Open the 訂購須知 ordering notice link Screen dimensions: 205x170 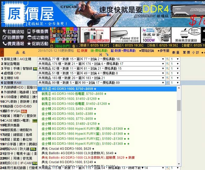pyautogui.click(x=13, y=32)
